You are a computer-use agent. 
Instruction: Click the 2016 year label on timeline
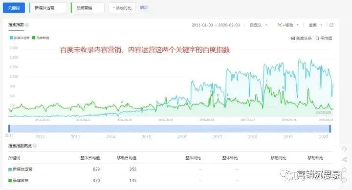[182, 137]
